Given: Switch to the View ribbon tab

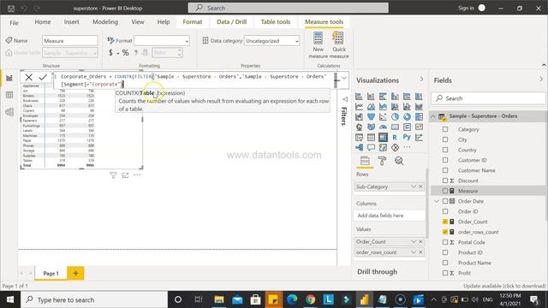Looking at the screenshot, I should point(138,22).
